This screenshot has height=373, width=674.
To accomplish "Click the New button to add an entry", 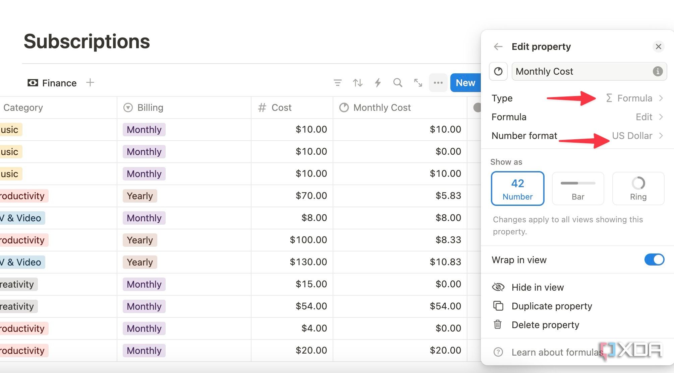I will (465, 83).
